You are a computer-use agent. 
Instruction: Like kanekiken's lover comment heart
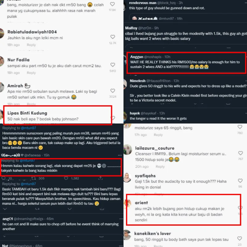tap(240, 238)
